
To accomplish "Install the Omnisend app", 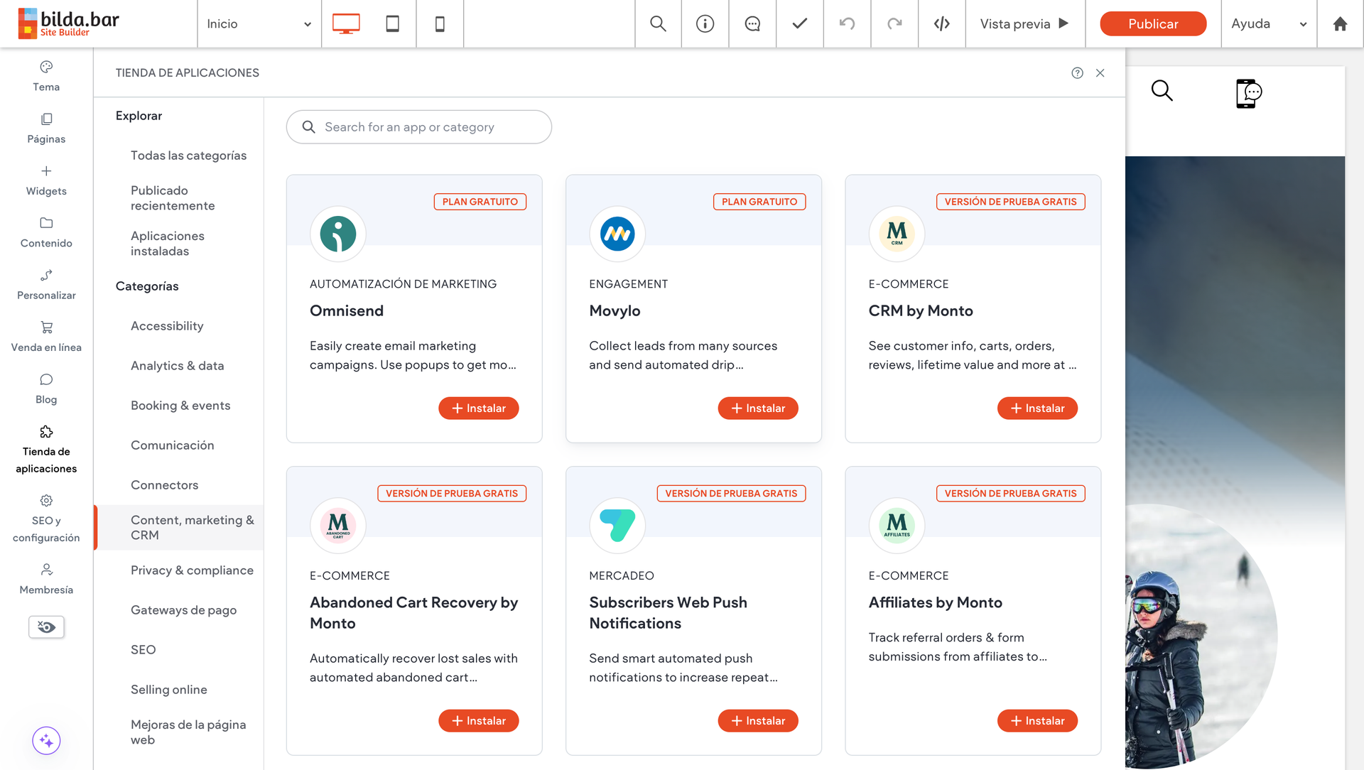I will [x=478, y=408].
